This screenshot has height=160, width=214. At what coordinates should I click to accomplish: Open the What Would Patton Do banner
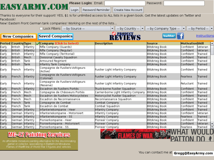[192, 135]
